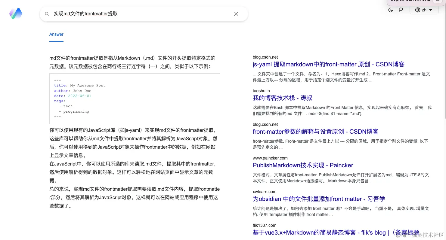The image size is (446, 240).
Task: Click the blog.csdn.net domain above the js-yaml result
Action: pyautogui.click(x=265, y=57)
